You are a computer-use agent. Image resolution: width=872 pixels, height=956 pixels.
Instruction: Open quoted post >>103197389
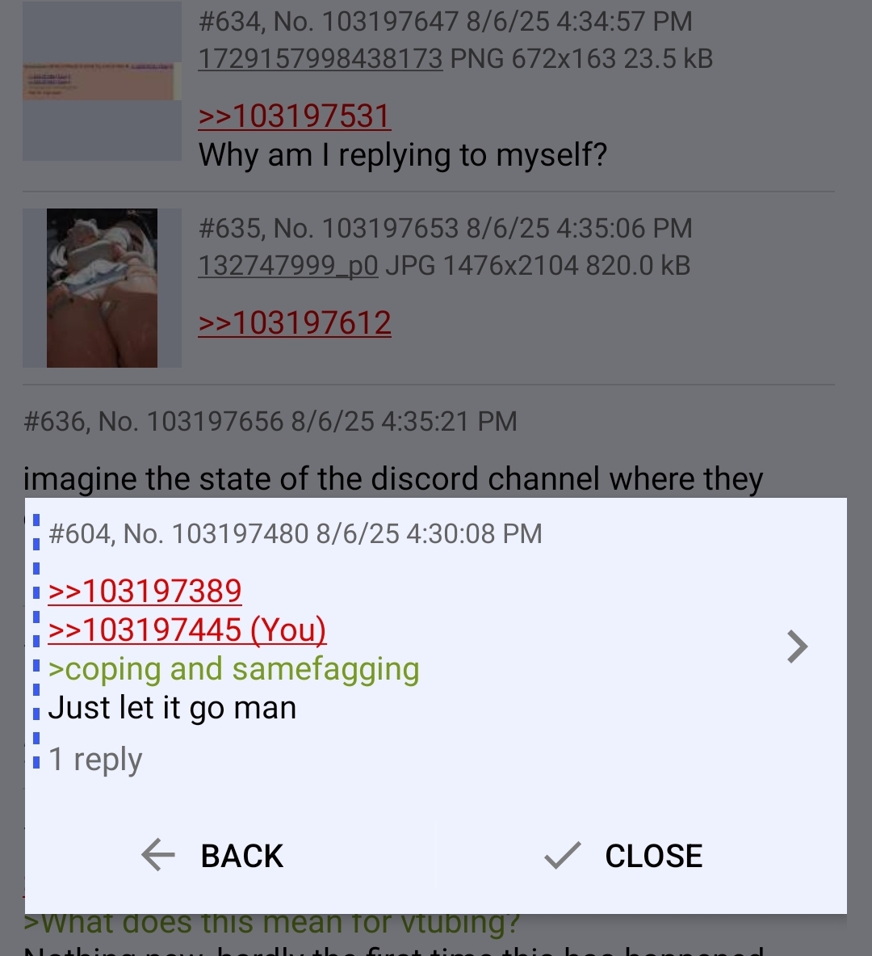point(145,591)
